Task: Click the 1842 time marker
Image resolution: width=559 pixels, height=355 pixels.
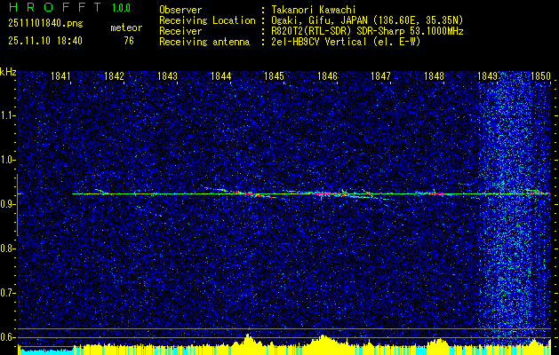Action: (114, 75)
